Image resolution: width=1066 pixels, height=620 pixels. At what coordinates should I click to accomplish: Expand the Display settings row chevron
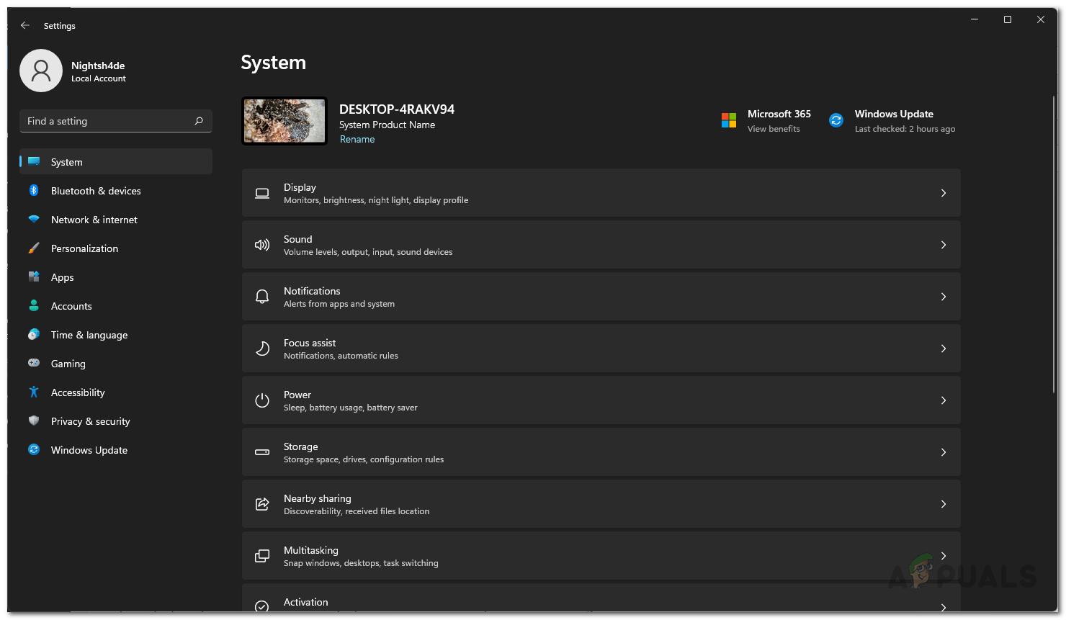pos(943,193)
